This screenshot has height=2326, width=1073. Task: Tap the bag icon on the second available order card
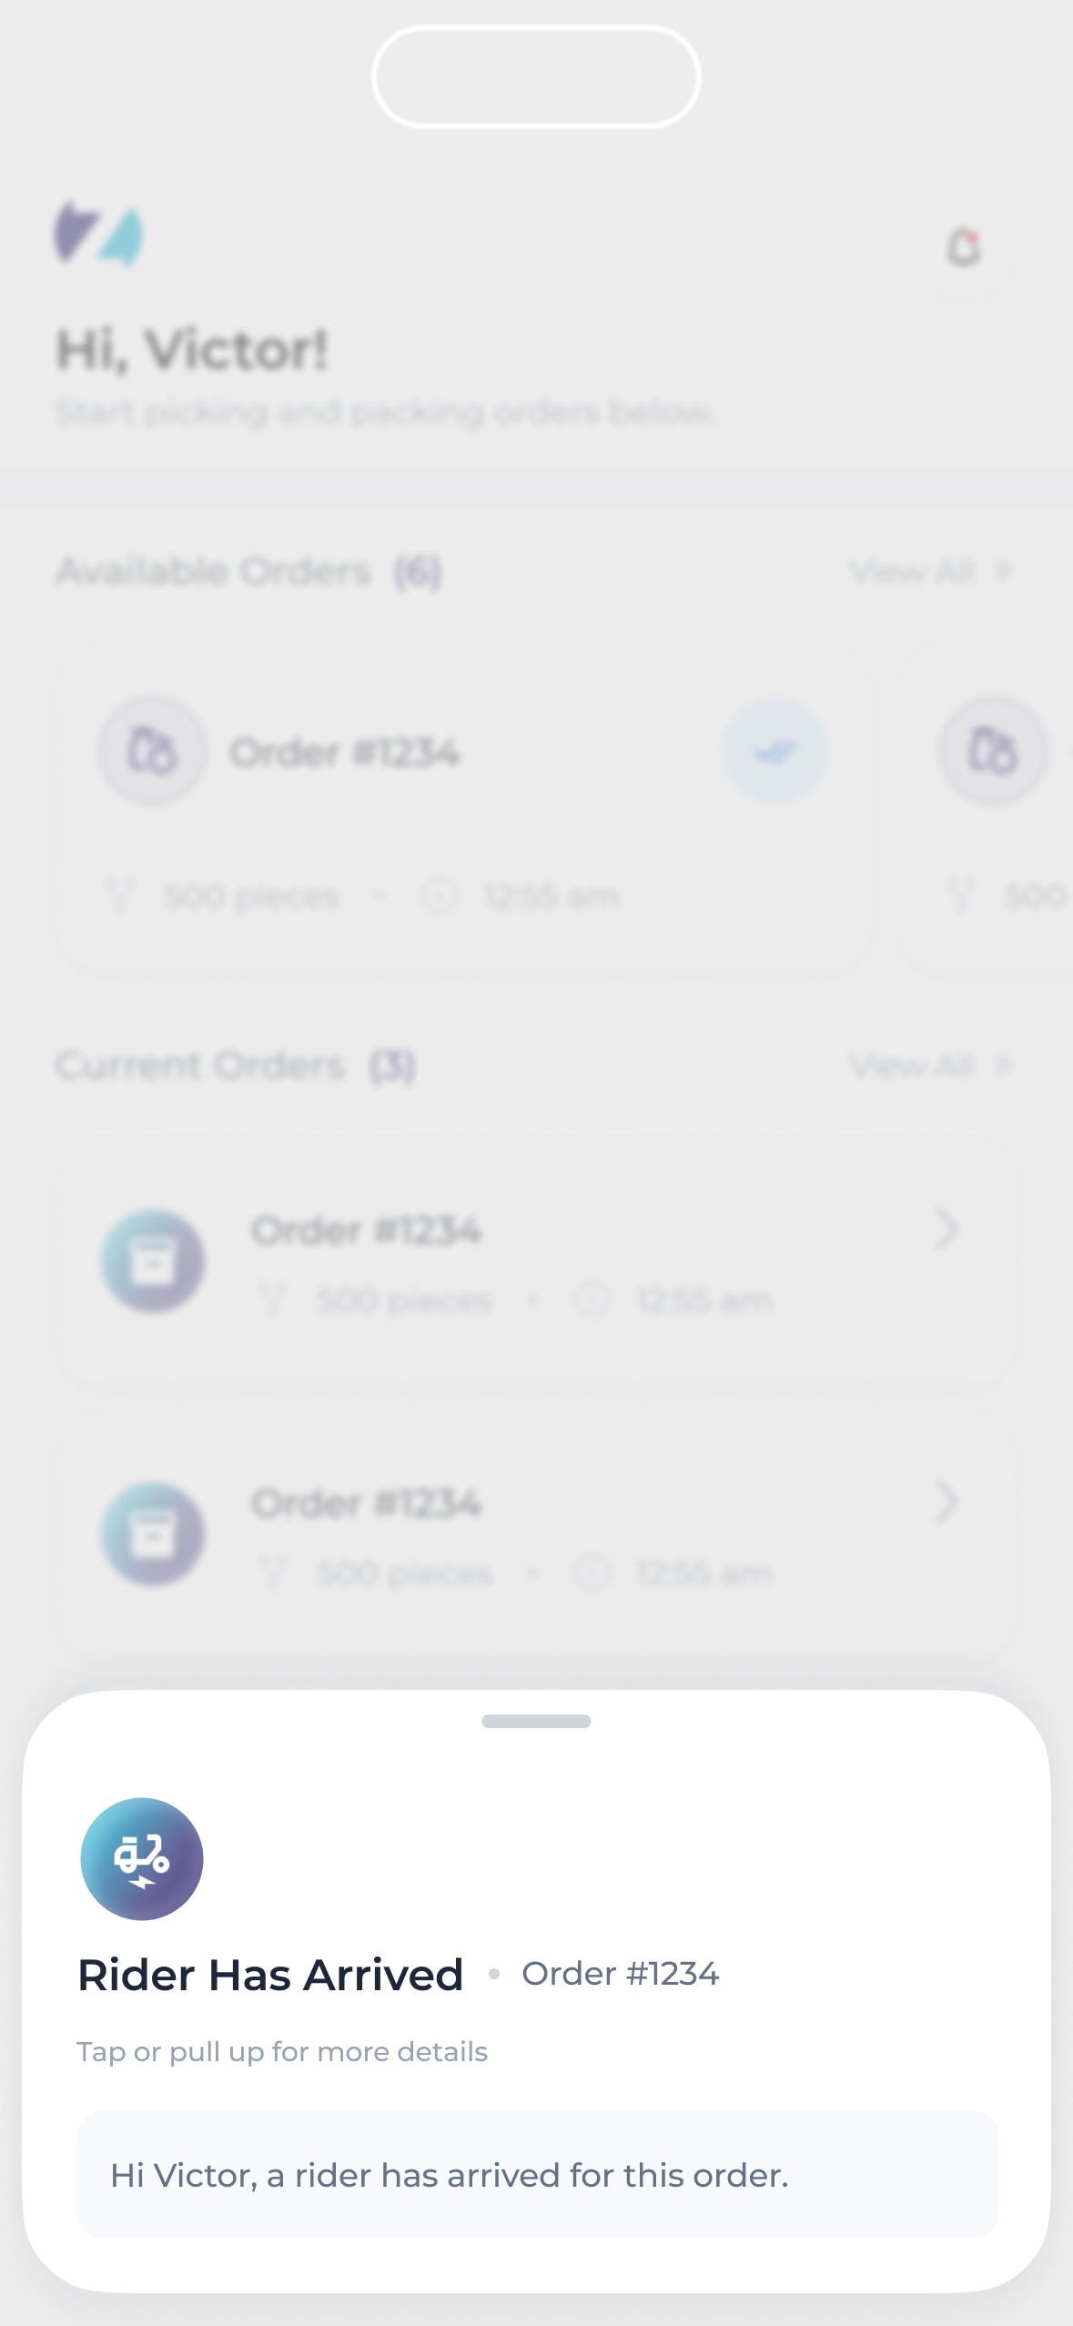(993, 751)
